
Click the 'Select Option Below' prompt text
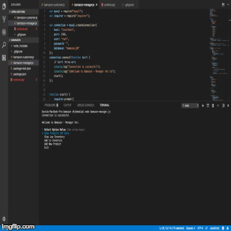(55, 130)
